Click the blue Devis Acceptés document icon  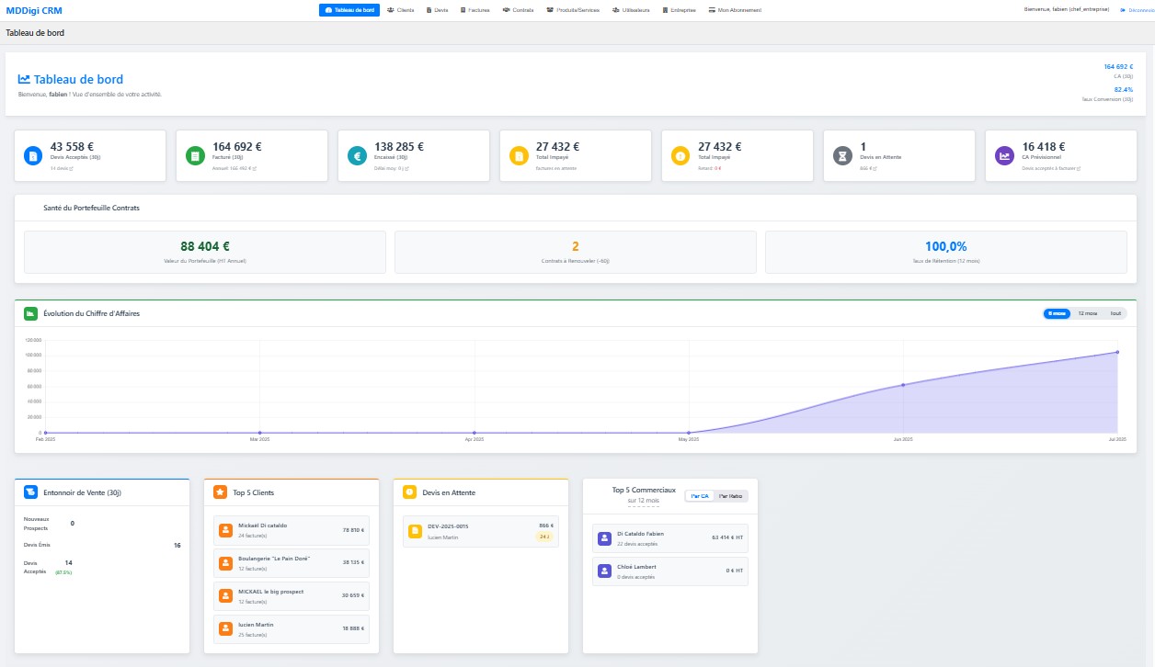33,156
